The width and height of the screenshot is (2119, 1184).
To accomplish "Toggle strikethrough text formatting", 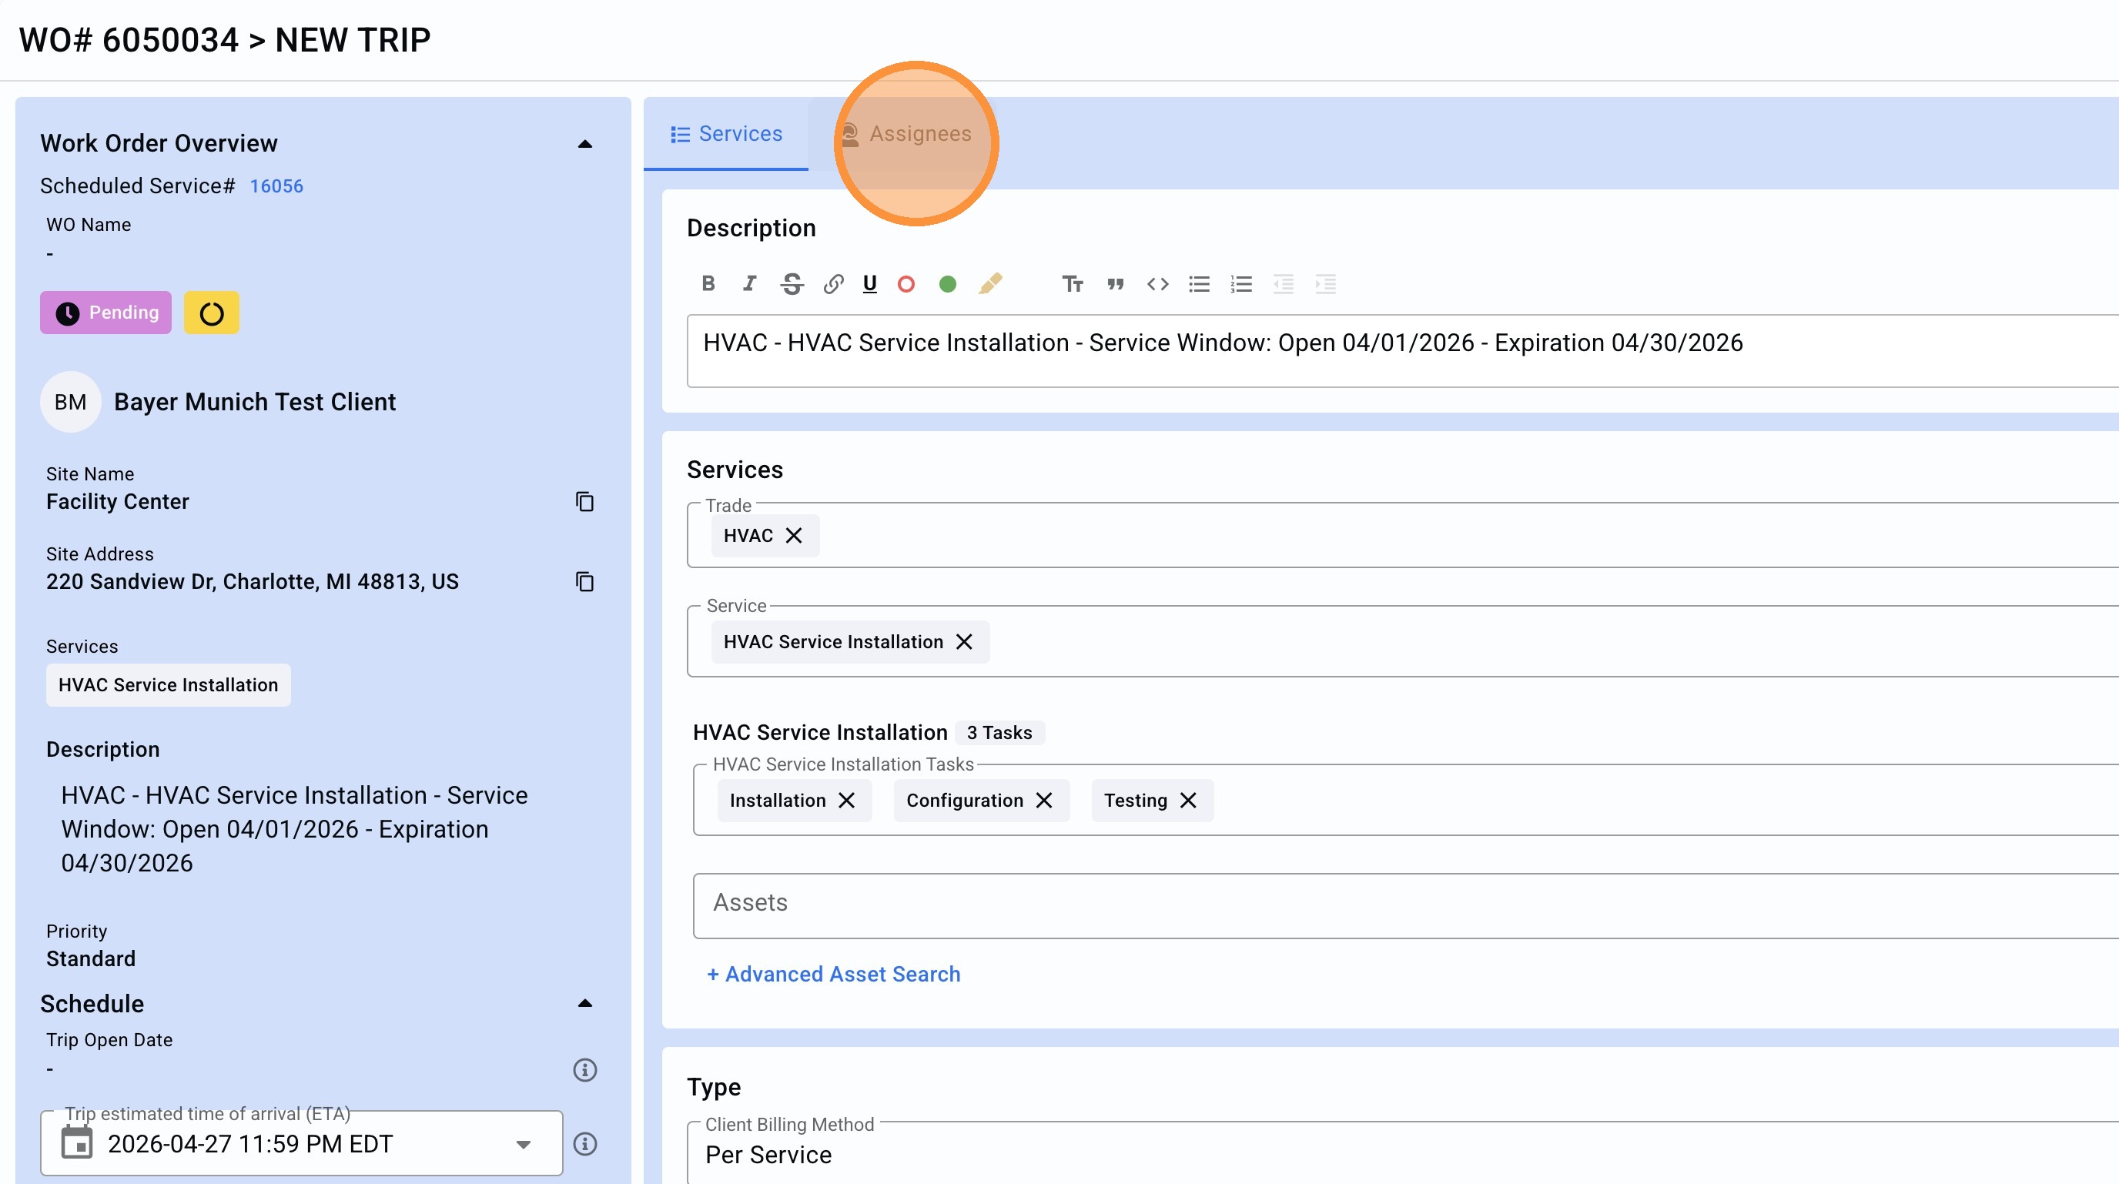I will click(792, 283).
